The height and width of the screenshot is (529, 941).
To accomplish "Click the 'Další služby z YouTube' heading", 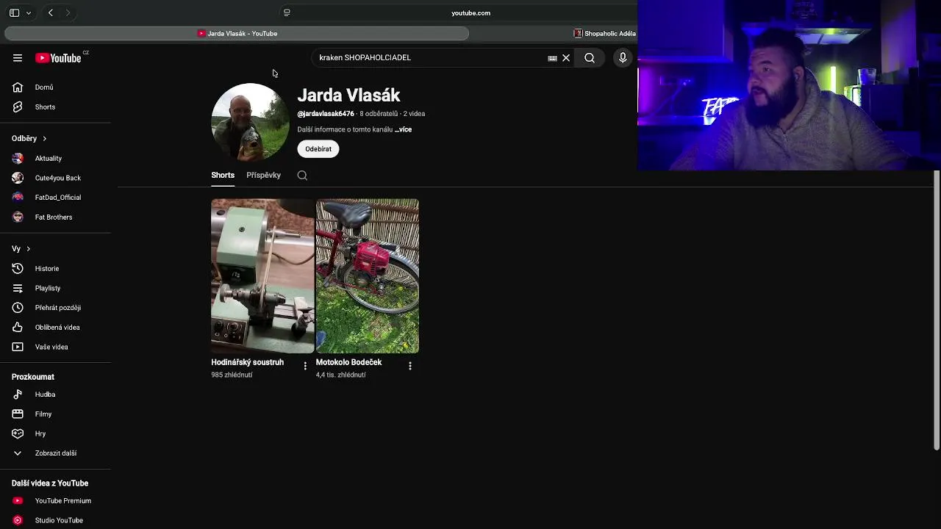I will tap(50, 483).
